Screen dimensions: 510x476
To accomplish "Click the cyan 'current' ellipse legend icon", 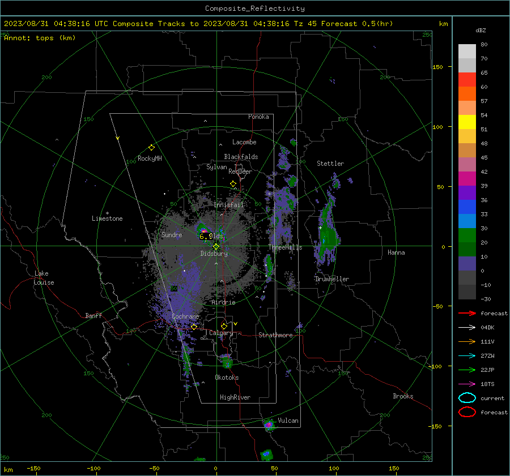I will tap(467, 398).
